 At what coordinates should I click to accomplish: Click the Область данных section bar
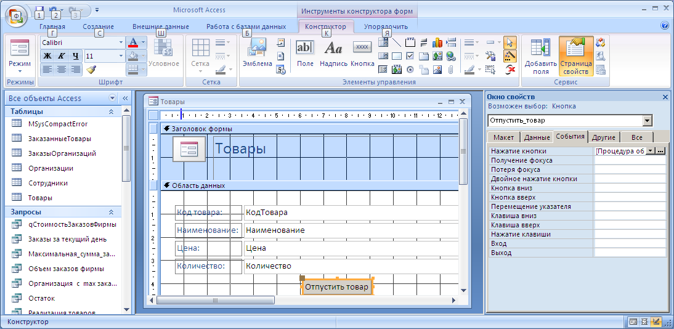309,186
